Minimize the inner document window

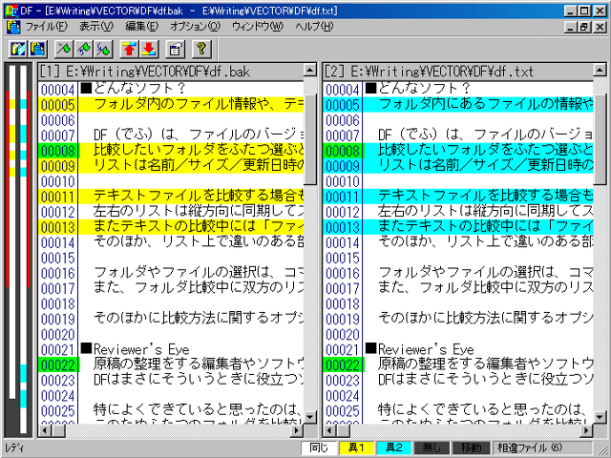pos(571,27)
